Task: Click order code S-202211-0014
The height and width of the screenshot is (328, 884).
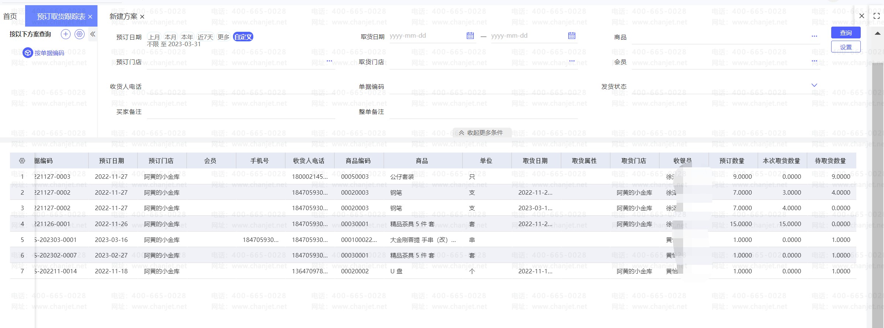Action: point(55,271)
